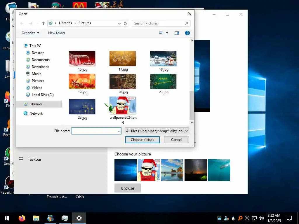
Task: Click the Choose picture button
Action: click(x=142, y=140)
